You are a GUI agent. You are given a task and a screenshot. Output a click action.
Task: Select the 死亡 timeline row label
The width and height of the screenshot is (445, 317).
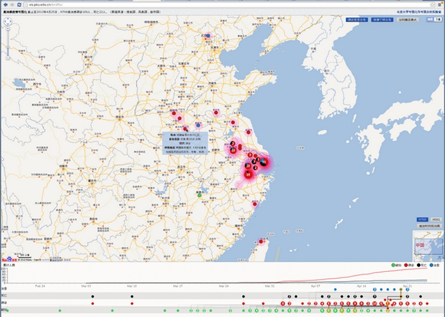4,296
